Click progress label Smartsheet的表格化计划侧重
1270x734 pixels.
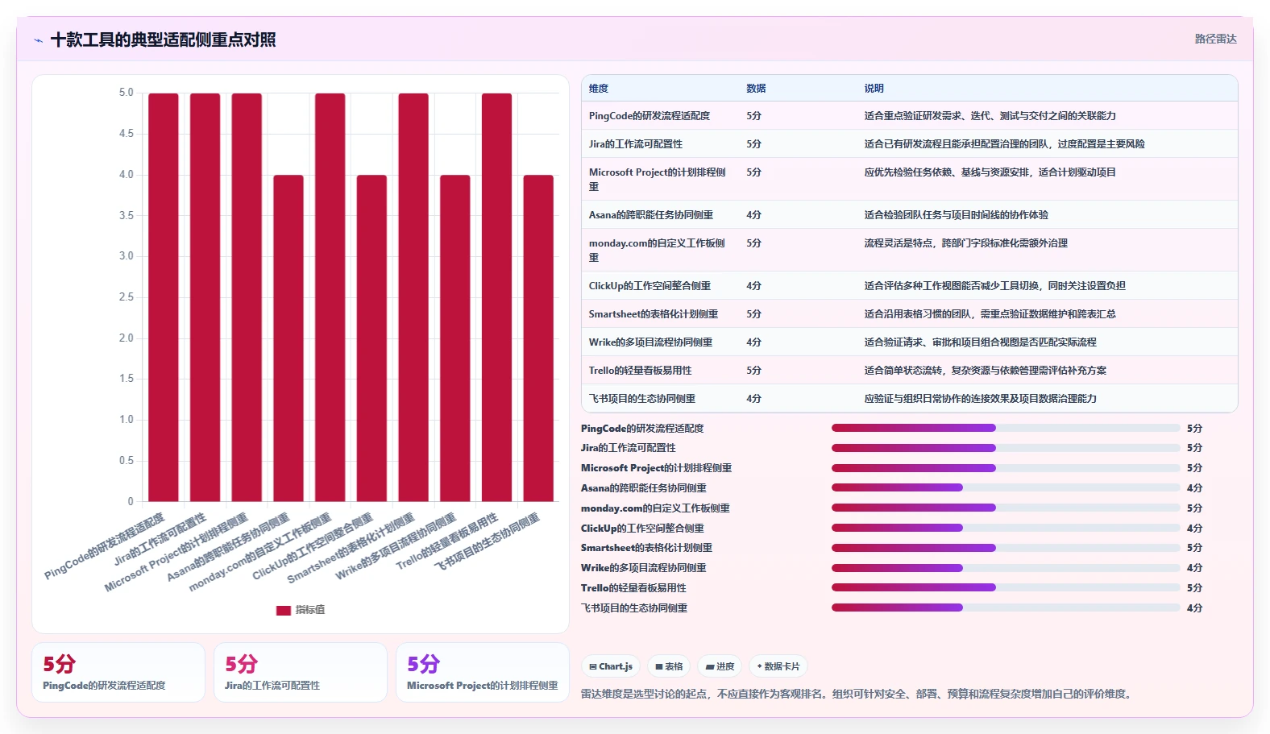[x=646, y=548]
